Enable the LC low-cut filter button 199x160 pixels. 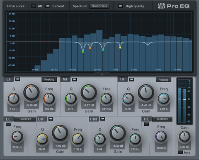(8, 124)
